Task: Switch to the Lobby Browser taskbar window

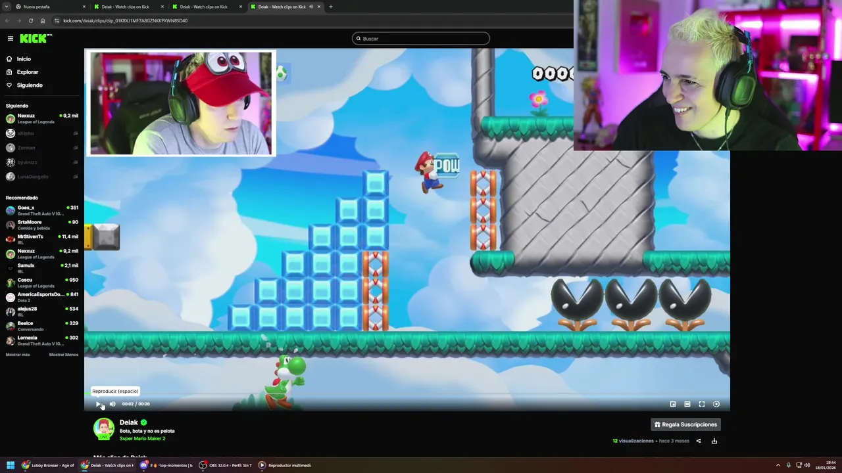Action: point(48,465)
